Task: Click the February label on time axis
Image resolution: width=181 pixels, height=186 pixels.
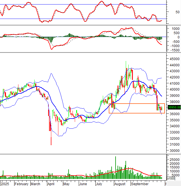Action: click(22, 184)
